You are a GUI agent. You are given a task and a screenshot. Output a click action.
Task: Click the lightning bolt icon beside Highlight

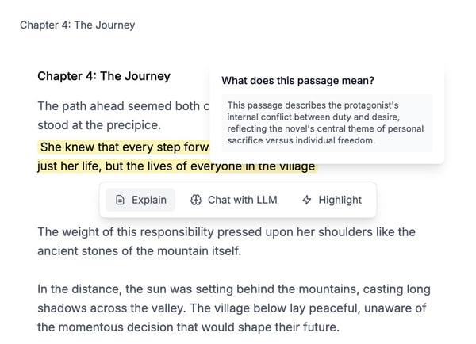[x=307, y=200]
